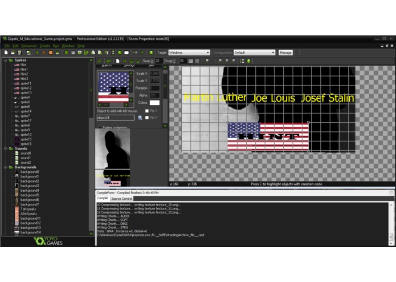Select background7 in the resource tree
The height and width of the screenshot is (282, 396).
point(30,204)
